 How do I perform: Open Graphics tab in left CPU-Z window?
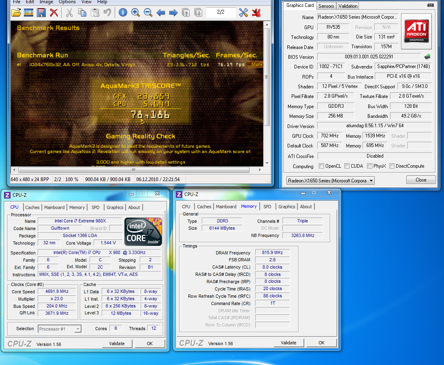pos(115,207)
